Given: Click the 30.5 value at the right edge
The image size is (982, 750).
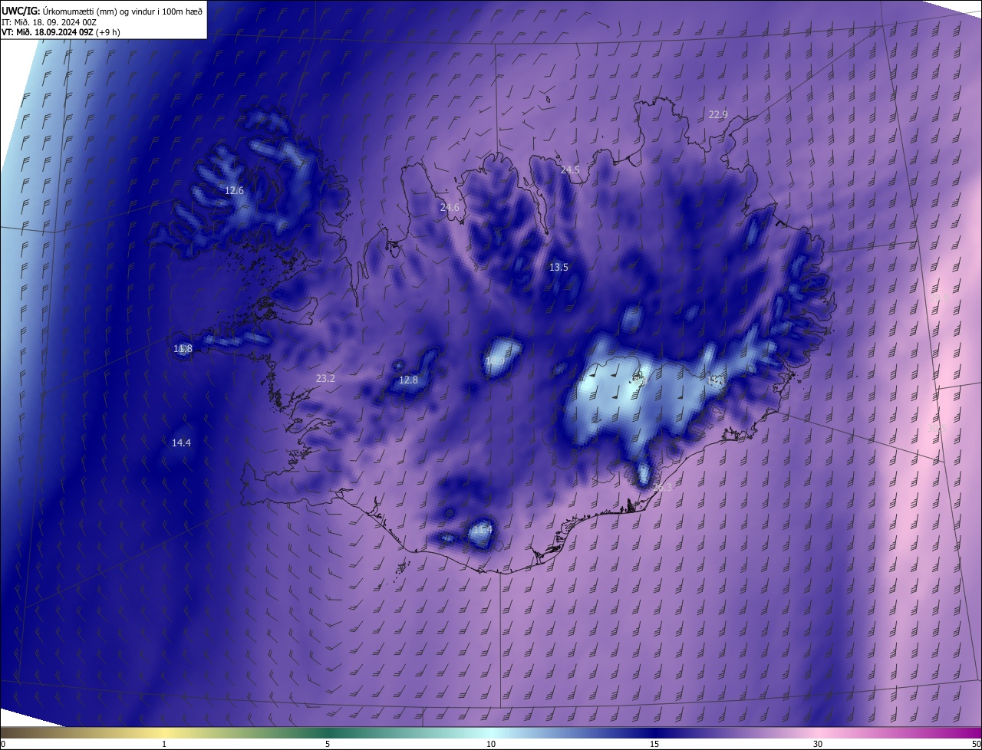Looking at the screenshot, I should coord(937,428).
